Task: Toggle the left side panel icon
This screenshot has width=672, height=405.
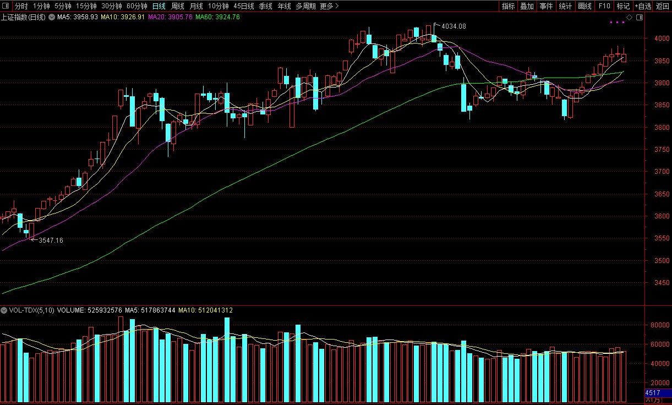Action: click(7, 6)
